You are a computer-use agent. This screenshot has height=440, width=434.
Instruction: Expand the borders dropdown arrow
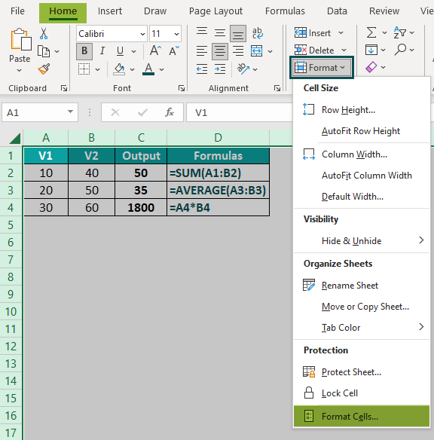97,69
